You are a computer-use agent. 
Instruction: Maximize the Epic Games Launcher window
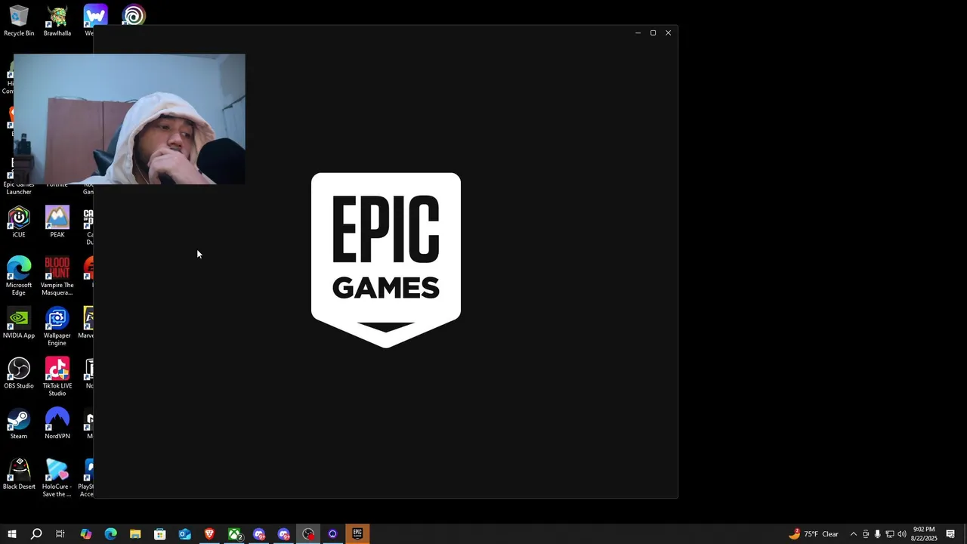click(653, 32)
